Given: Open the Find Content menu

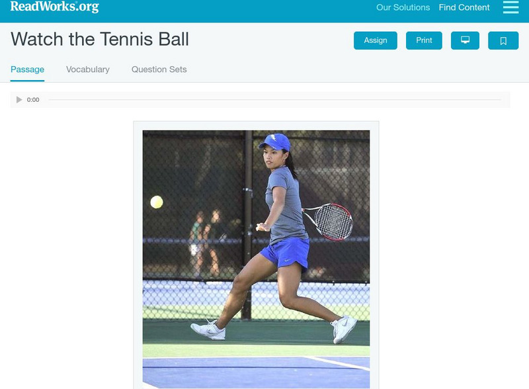Looking at the screenshot, I should tap(464, 7).
